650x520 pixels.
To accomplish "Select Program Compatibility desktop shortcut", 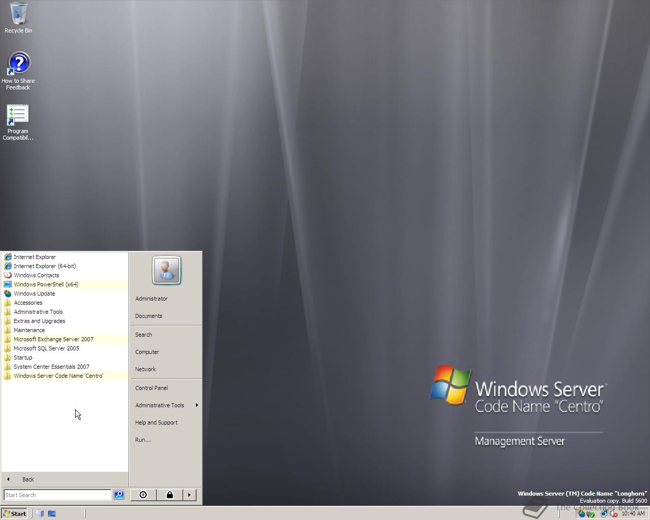I will click(18, 122).
